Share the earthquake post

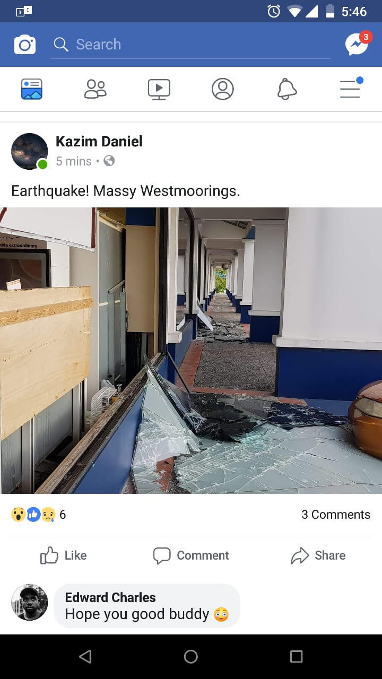click(318, 555)
